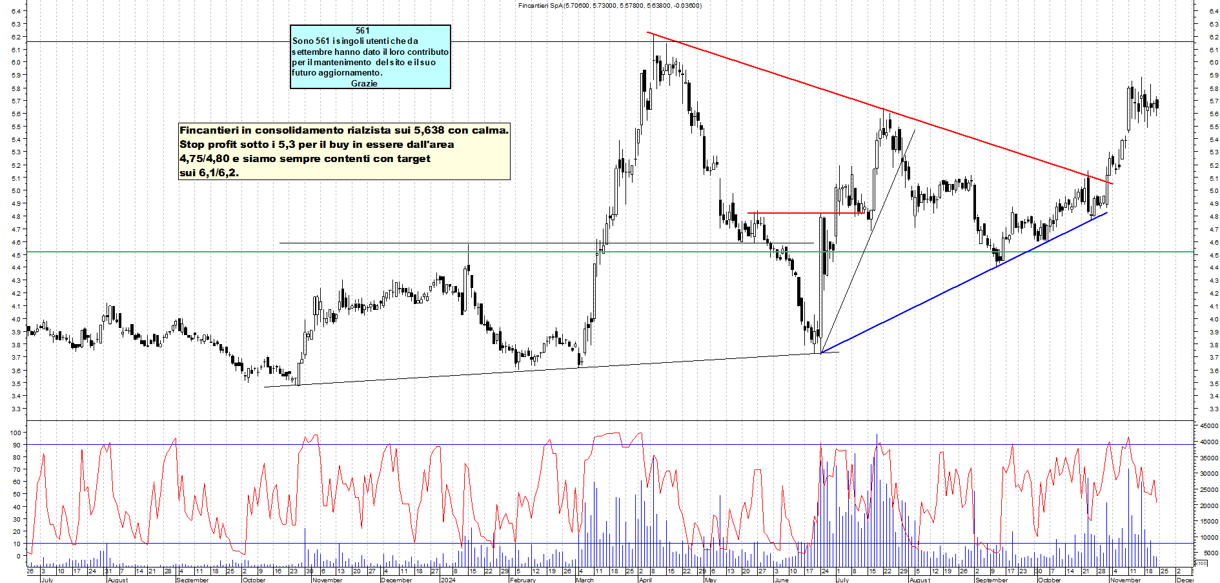Click the line 'Fincantieri in consolidamento rialzista sui 5,638 con calma.'

pyautogui.click(x=344, y=130)
